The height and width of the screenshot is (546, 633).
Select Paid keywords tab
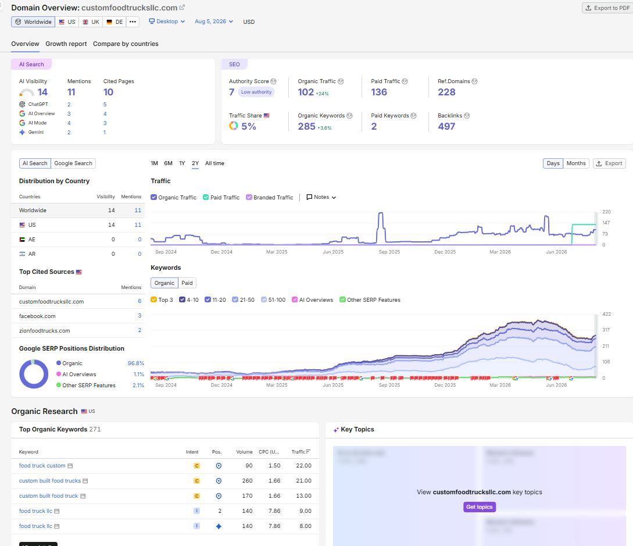[187, 283]
